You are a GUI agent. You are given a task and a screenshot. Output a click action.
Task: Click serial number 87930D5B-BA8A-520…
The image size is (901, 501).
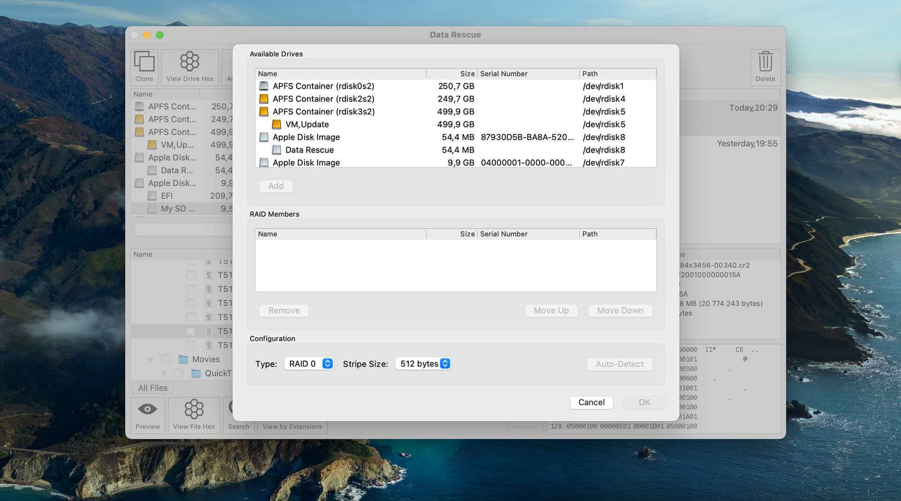pyautogui.click(x=527, y=137)
